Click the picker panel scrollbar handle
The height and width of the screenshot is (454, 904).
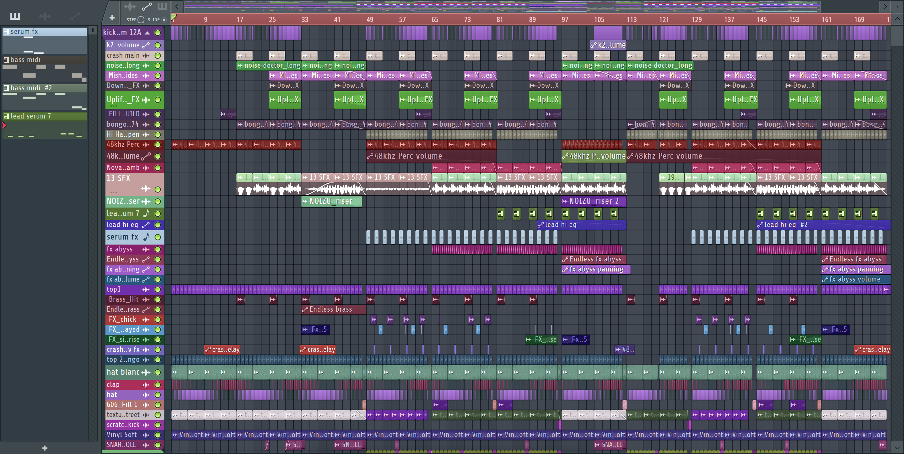tap(93, 30)
